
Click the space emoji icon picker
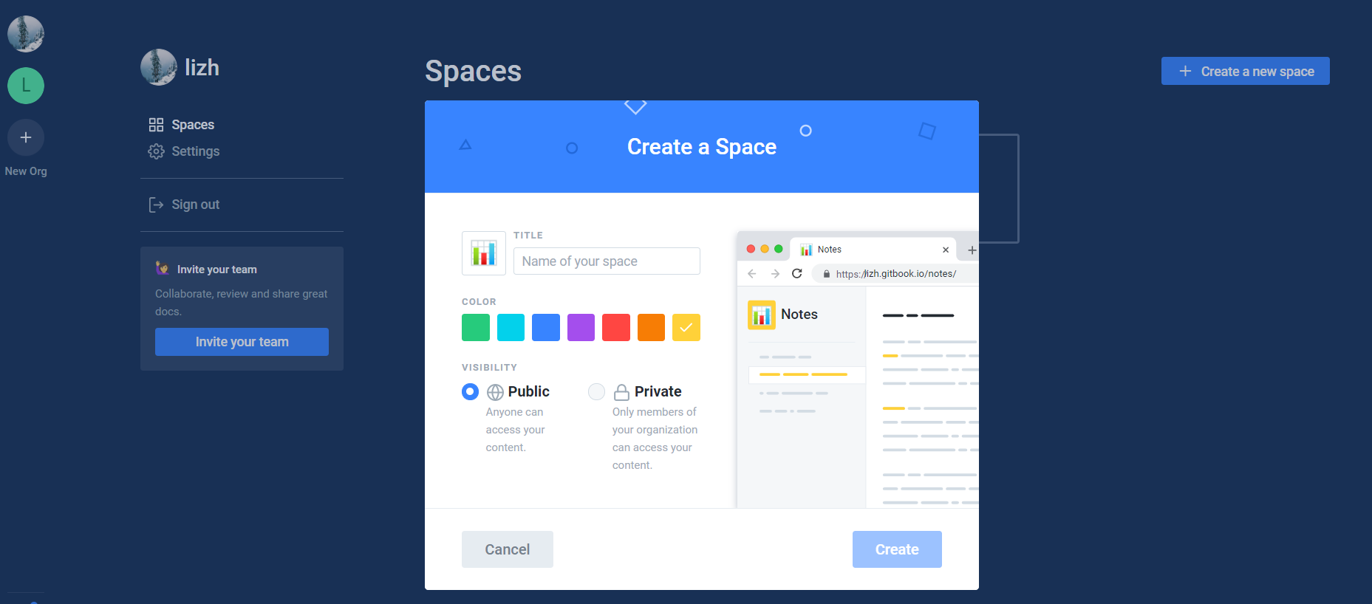[x=483, y=253]
